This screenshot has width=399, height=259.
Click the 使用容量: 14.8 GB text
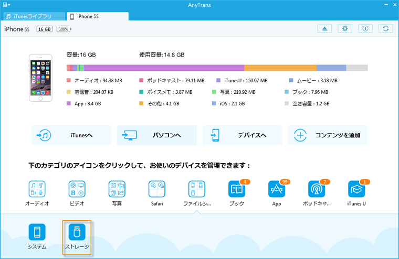(162, 55)
